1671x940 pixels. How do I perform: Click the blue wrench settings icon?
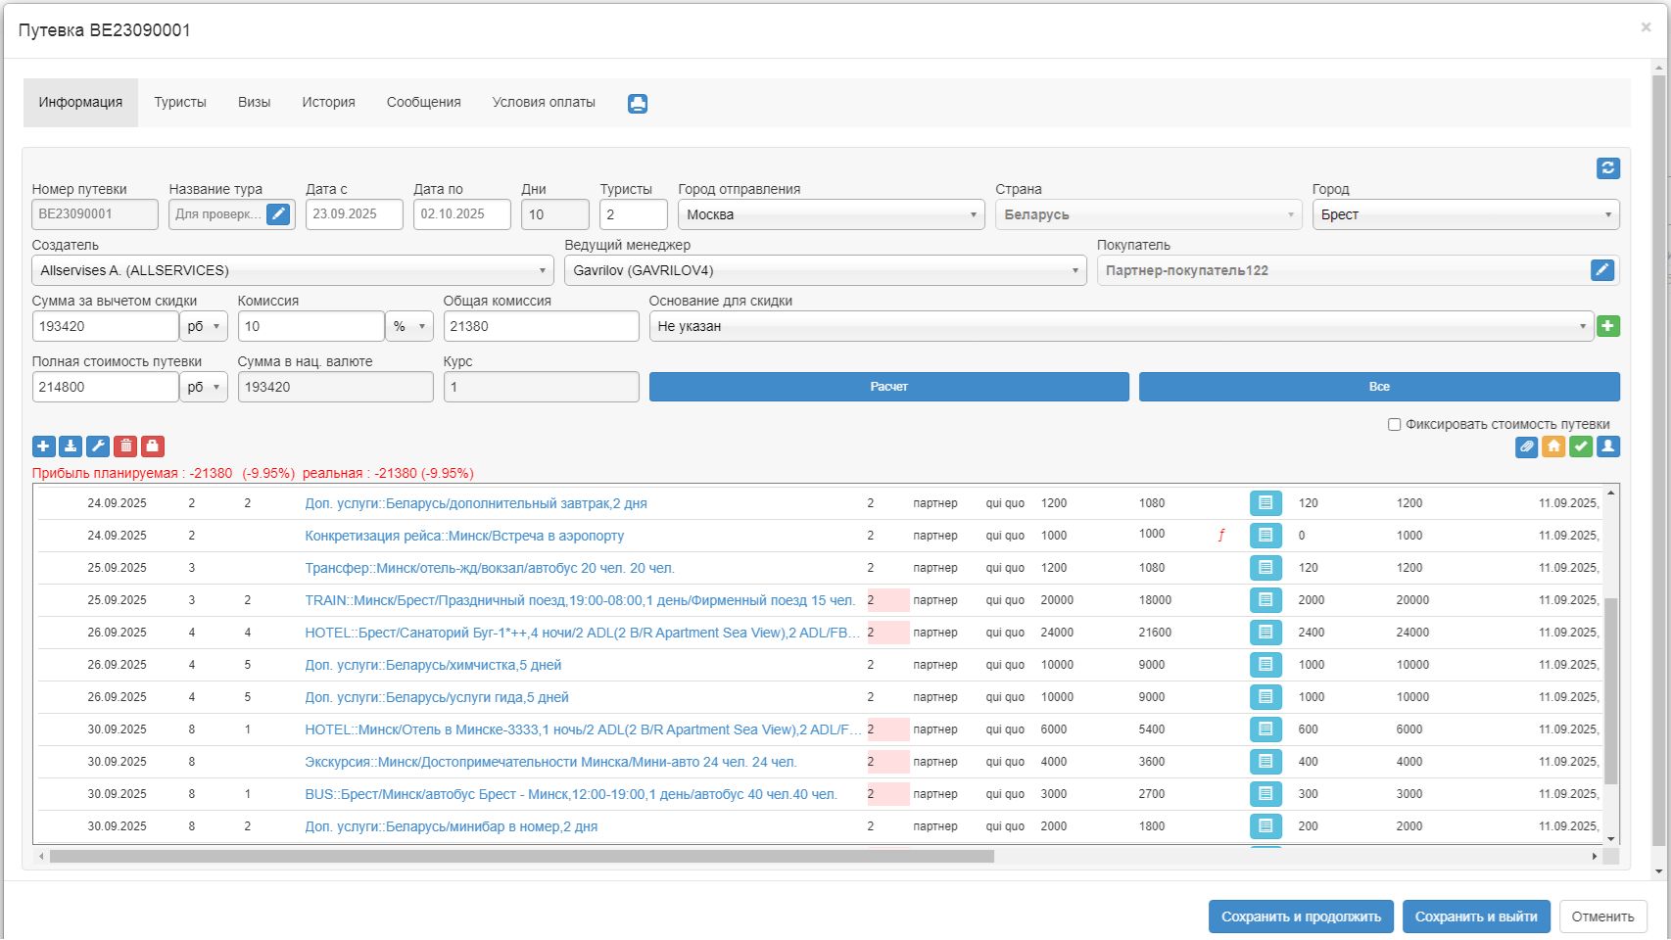(x=98, y=446)
